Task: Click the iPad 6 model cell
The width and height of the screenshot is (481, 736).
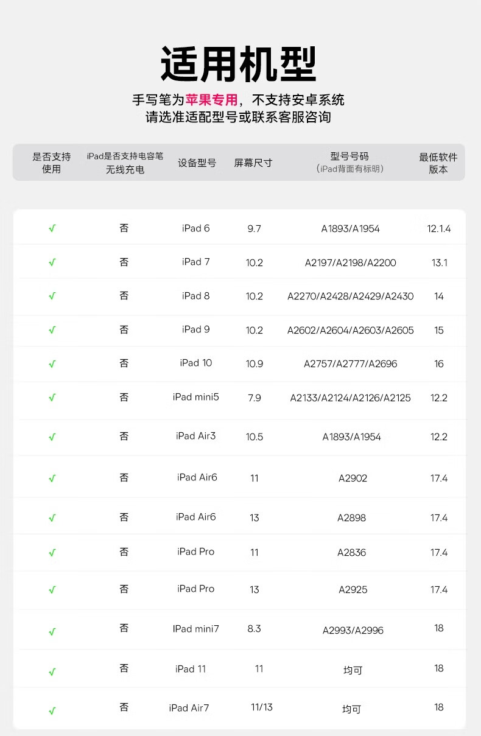Action: pyautogui.click(x=195, y=228)
